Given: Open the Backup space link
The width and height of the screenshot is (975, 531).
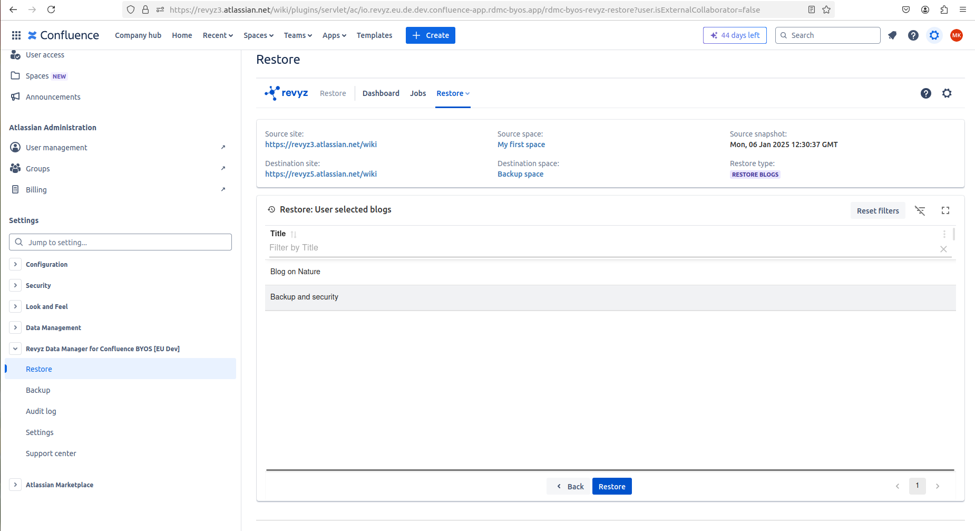Looking at the screenshot, I should pyautogui.click(x=520, y=174).
